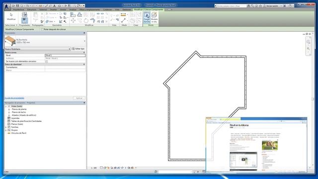Switch to the Anotar ribbon tab
The height and width of the screenshot is (179, 318).
pyautogui.click(x=63, y=9)
